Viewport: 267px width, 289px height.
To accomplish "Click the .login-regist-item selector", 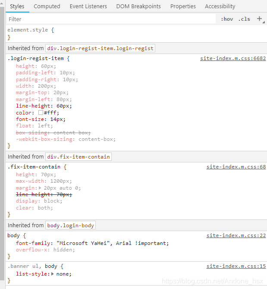I will pos(35,58).
